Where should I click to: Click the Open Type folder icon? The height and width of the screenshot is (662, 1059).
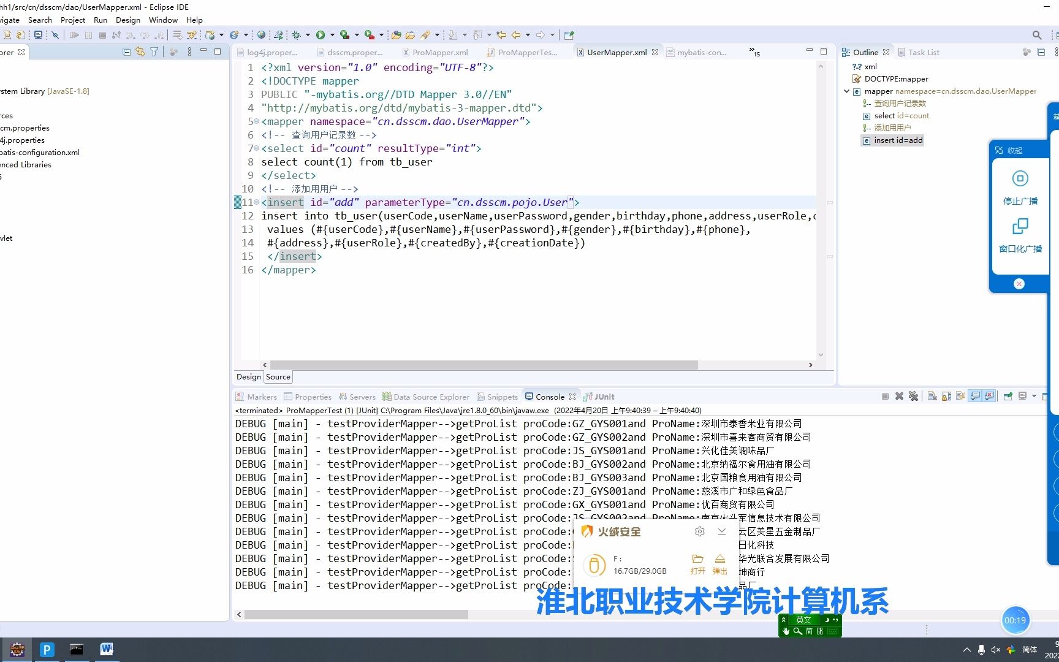click(x=396, y=35)
